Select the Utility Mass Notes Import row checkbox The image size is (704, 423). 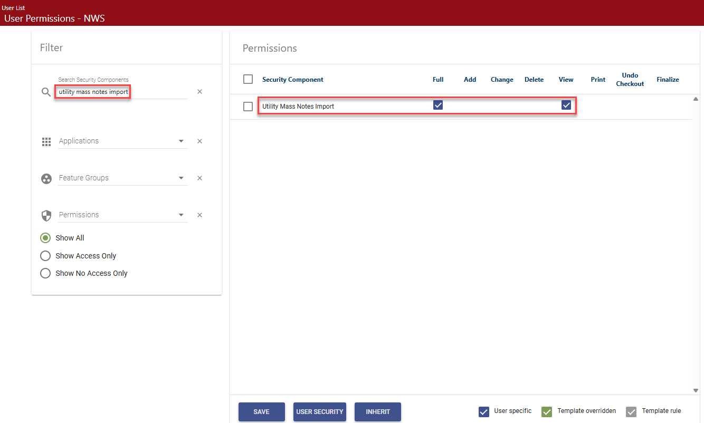[x=248, y=107]
